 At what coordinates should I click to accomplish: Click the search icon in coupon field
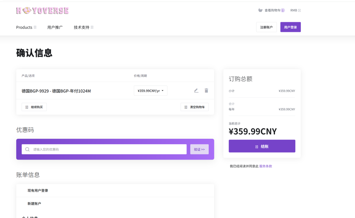coord(27,149)
